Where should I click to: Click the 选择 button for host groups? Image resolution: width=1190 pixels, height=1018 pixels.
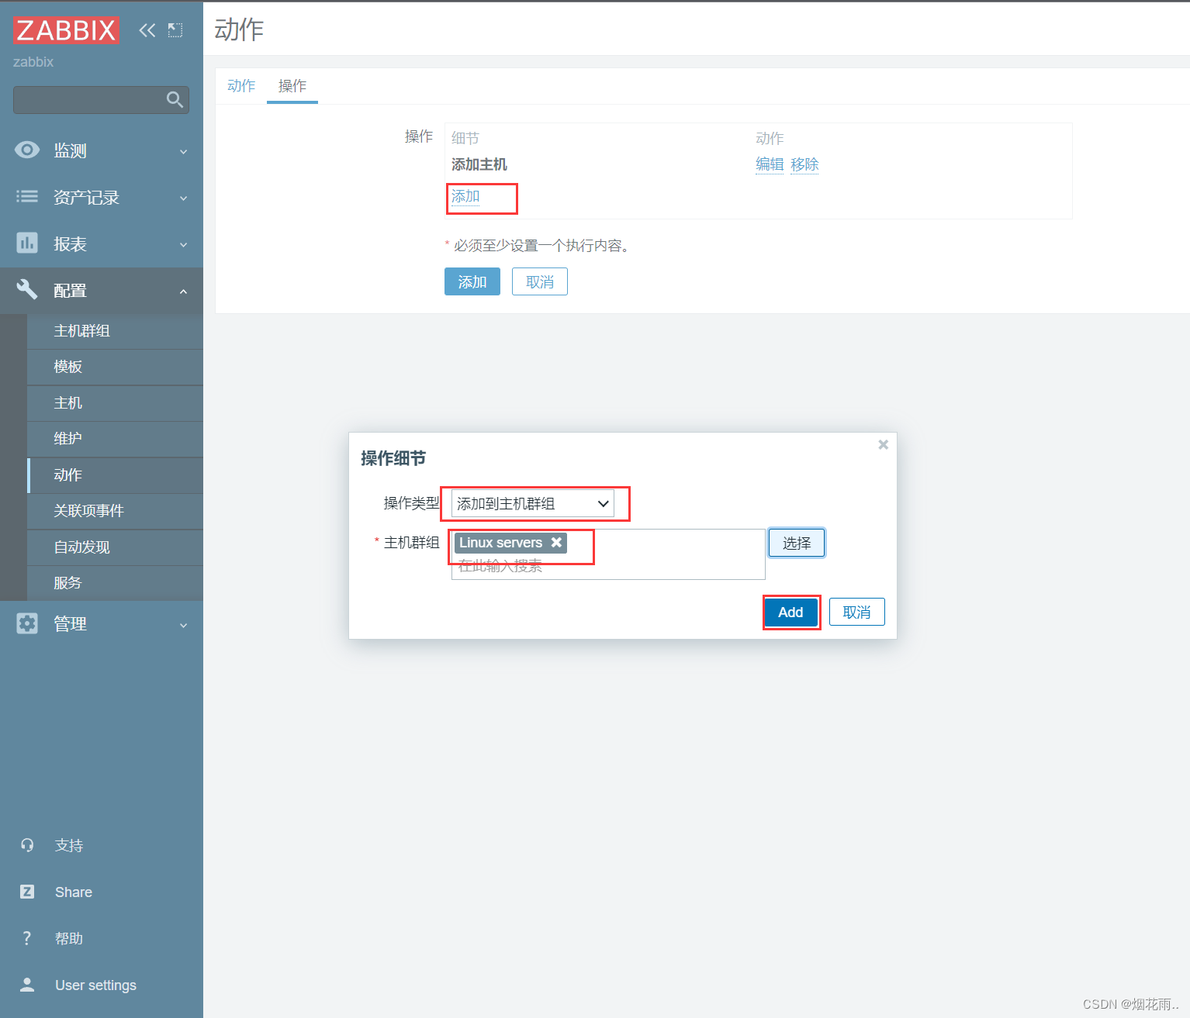[797, 543]
